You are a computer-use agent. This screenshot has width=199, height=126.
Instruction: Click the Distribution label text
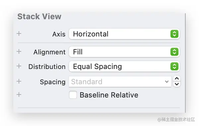pos(47,67)
